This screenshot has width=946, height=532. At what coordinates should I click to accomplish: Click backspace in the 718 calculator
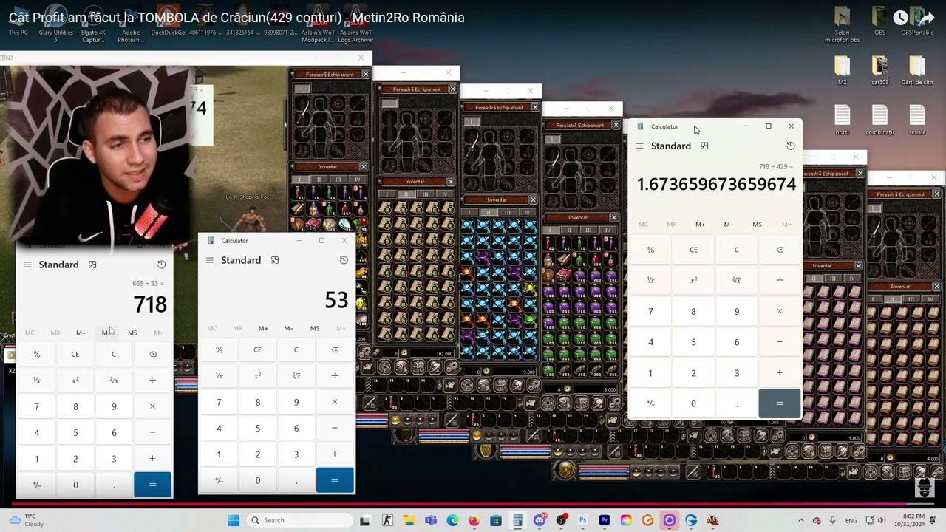click(153, 354)
